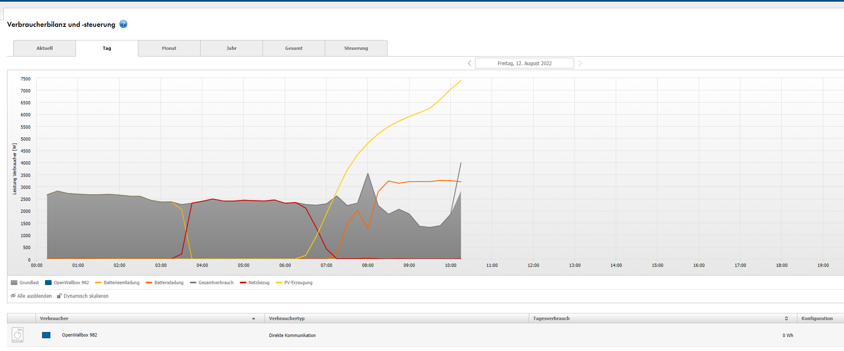Go to next day using right arrow

580,63
